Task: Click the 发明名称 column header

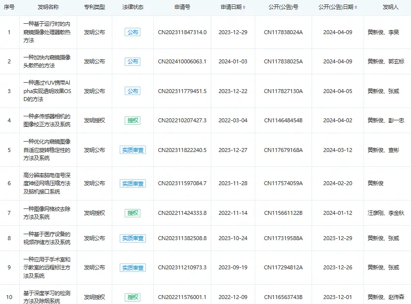Action: pyautogui.click(x=48, y=7)
